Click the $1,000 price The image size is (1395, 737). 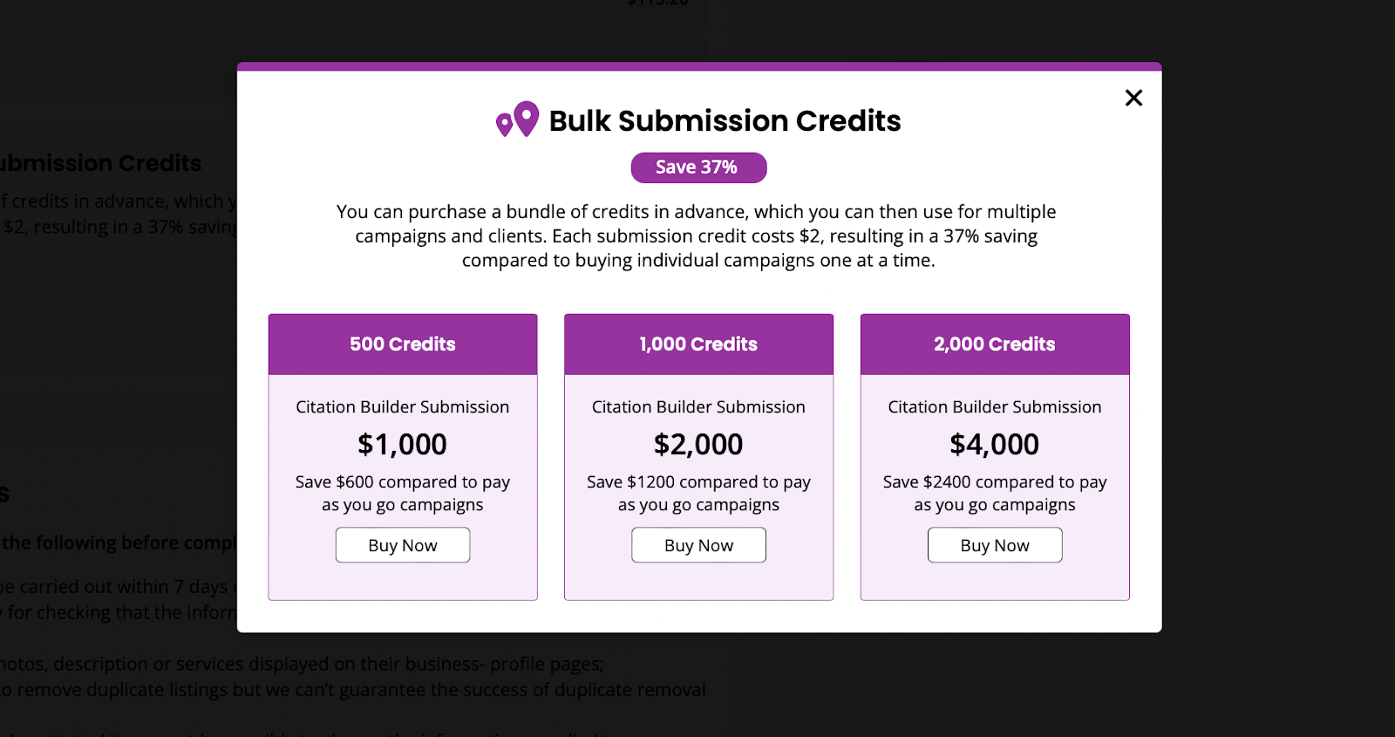[403, 445]
